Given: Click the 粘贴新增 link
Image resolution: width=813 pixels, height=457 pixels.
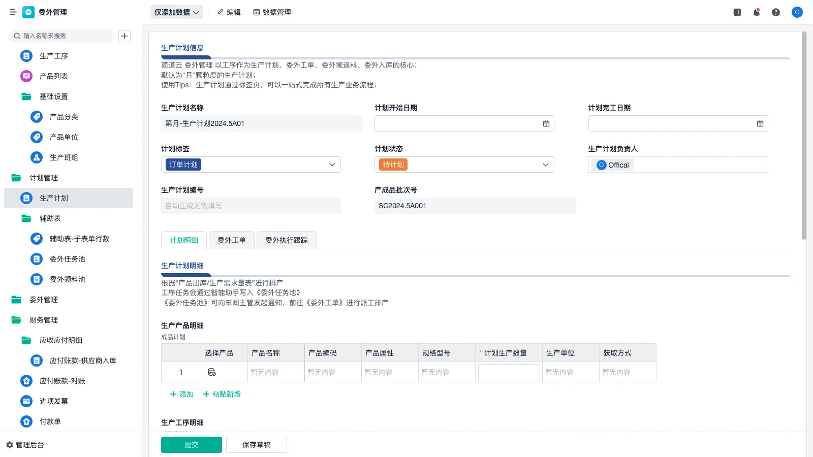Looking at the screenshot, I should pos(222,394).
